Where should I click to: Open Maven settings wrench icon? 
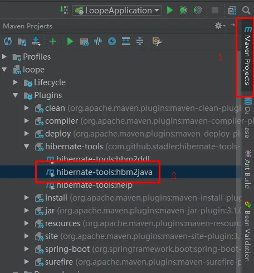pyautogui.click(x=157, y=41)
